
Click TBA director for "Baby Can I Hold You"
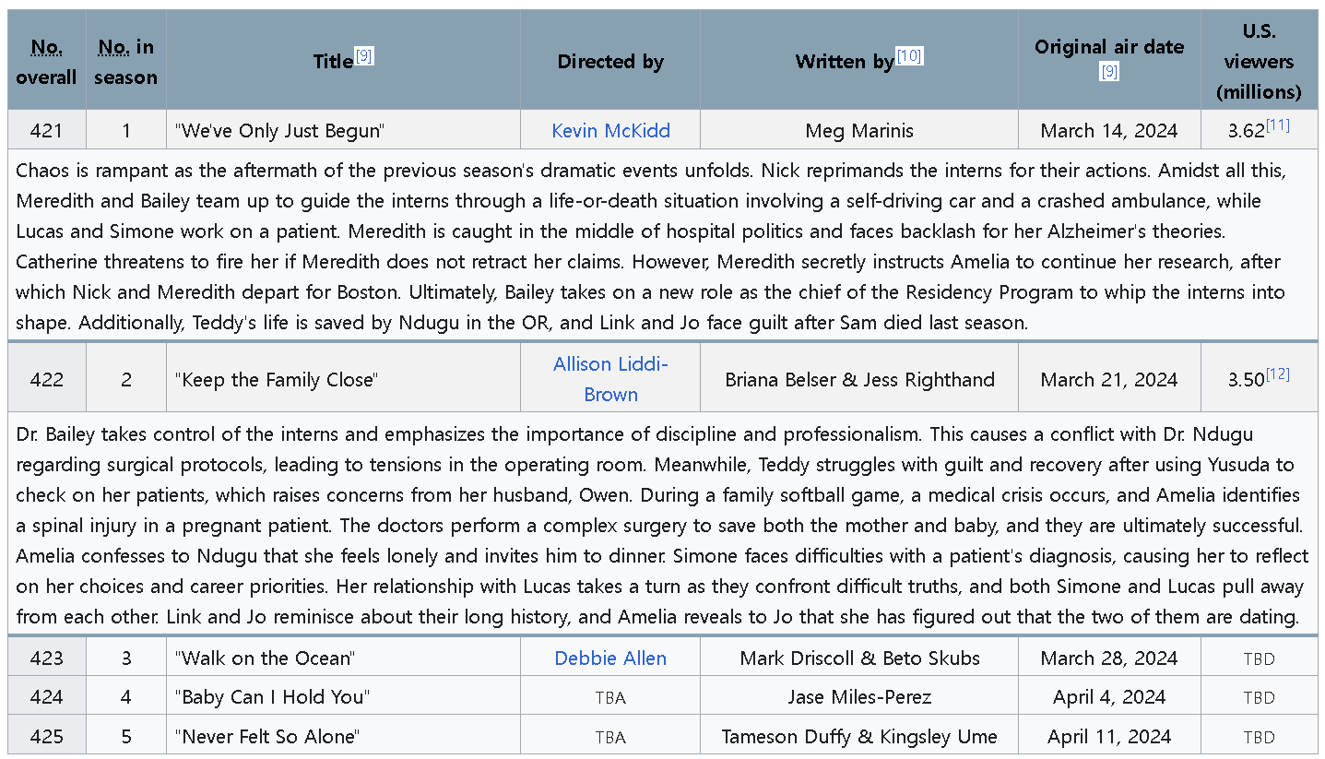610,698
